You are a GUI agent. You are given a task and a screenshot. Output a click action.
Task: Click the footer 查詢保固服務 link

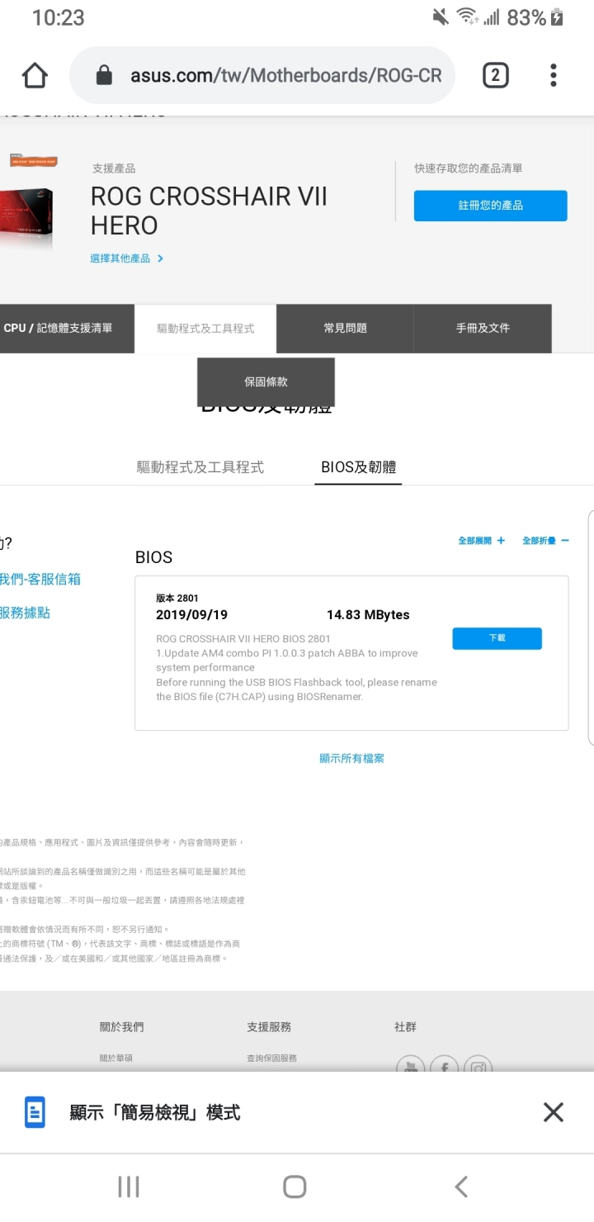pos(271,1058)
